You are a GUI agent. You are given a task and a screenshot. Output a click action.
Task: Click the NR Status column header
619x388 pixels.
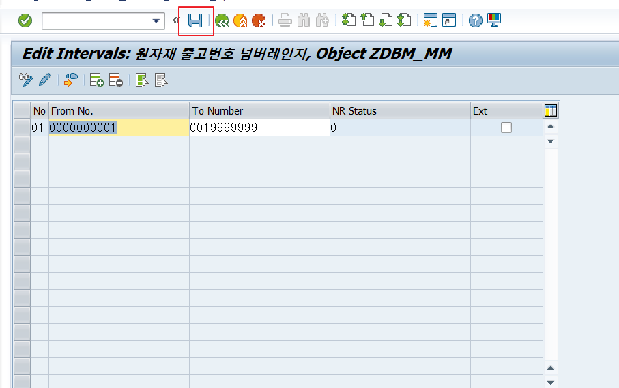click(x=400, y=110)
